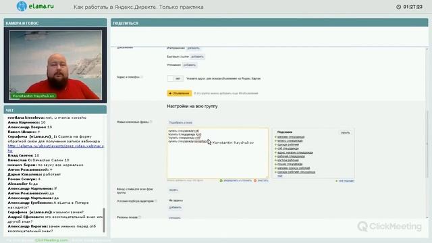Open the 'Камера и голос' panel header
This screenshot has height=243, width=432.
click(x=55, y=23)
